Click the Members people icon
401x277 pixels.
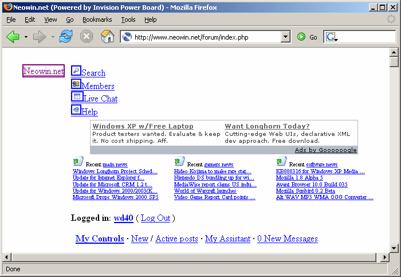click(76, 84)
